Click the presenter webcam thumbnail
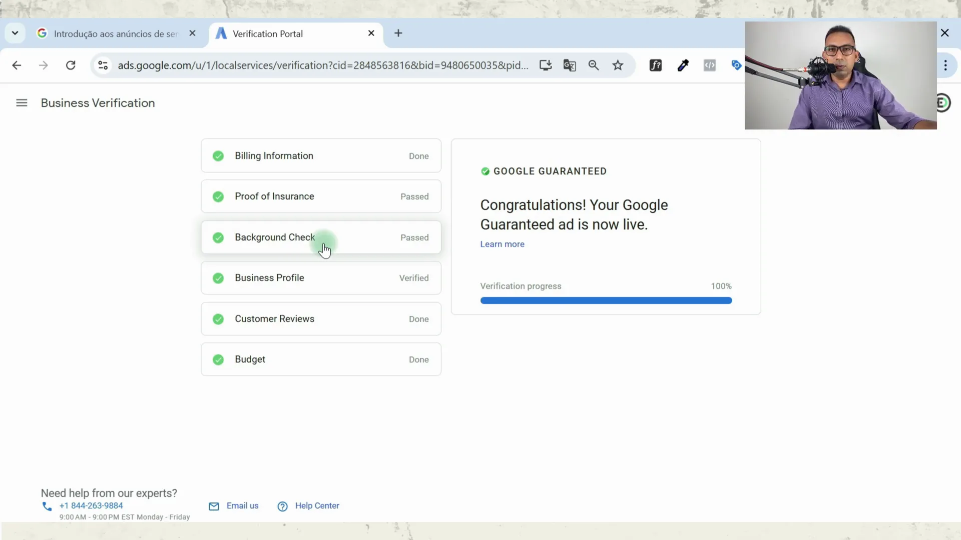Viewport: 961px width, 540px height. click(x=841, y=75)
